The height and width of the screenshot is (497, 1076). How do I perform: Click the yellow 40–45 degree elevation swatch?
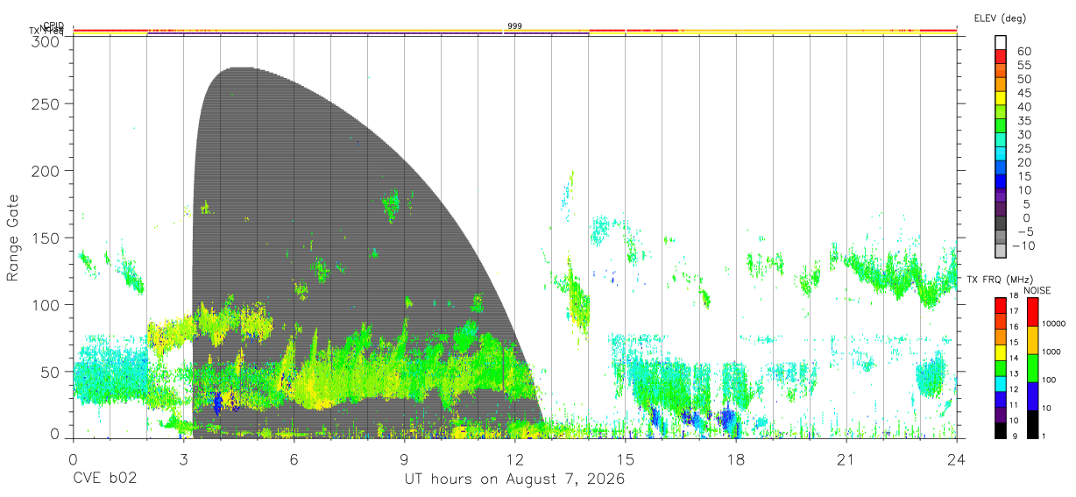pos(1001,99)
